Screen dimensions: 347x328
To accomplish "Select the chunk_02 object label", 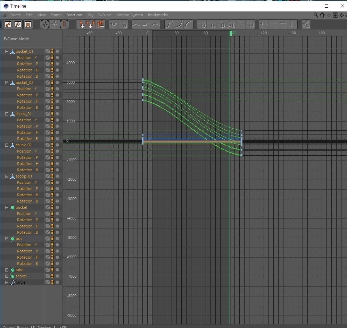I will click(x=24, y=145).
